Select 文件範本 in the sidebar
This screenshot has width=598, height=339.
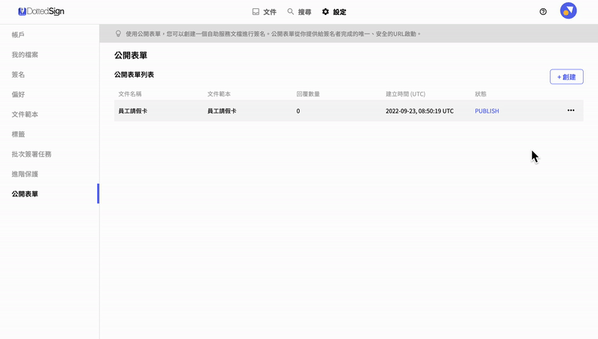click(x=25, y=114)
